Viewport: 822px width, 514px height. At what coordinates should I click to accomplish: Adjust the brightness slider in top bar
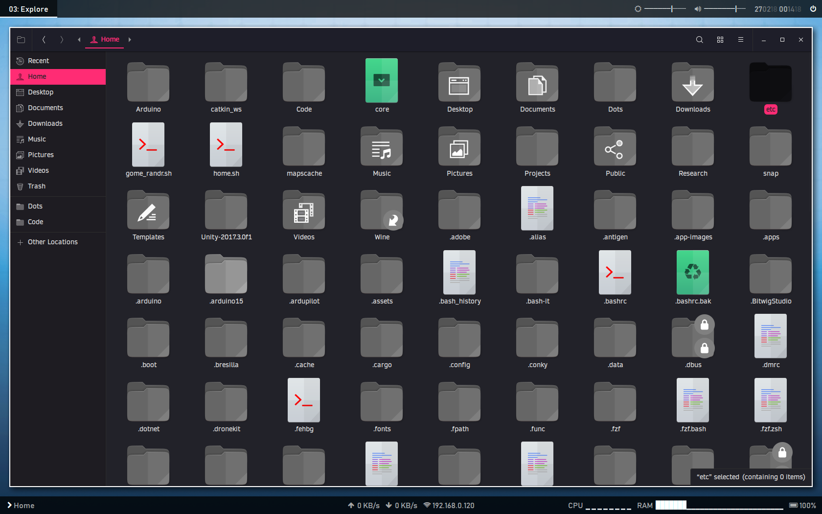point(665,9)
